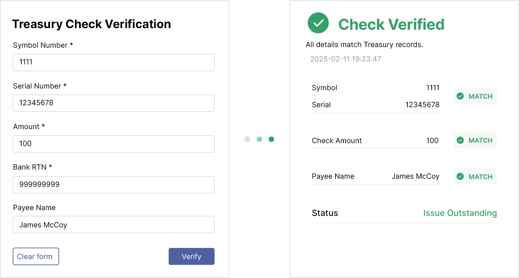The width and height of the screenshot is (519, 278).
Task: Click the middle green loading dot
Action: 259,139
